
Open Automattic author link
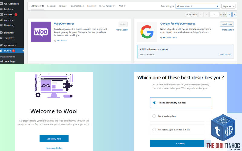point(62,40)
